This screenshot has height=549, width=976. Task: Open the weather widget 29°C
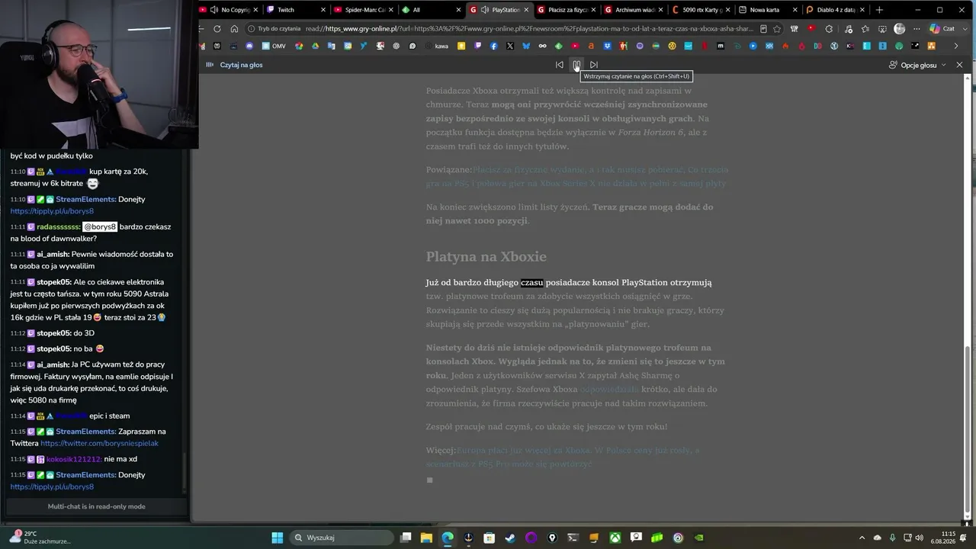coord(40,538)
